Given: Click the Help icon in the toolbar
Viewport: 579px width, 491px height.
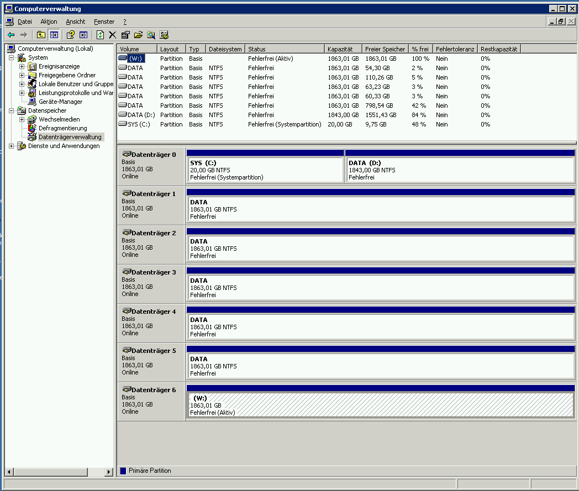Looking at the screenshot, I should coord(71,34).
